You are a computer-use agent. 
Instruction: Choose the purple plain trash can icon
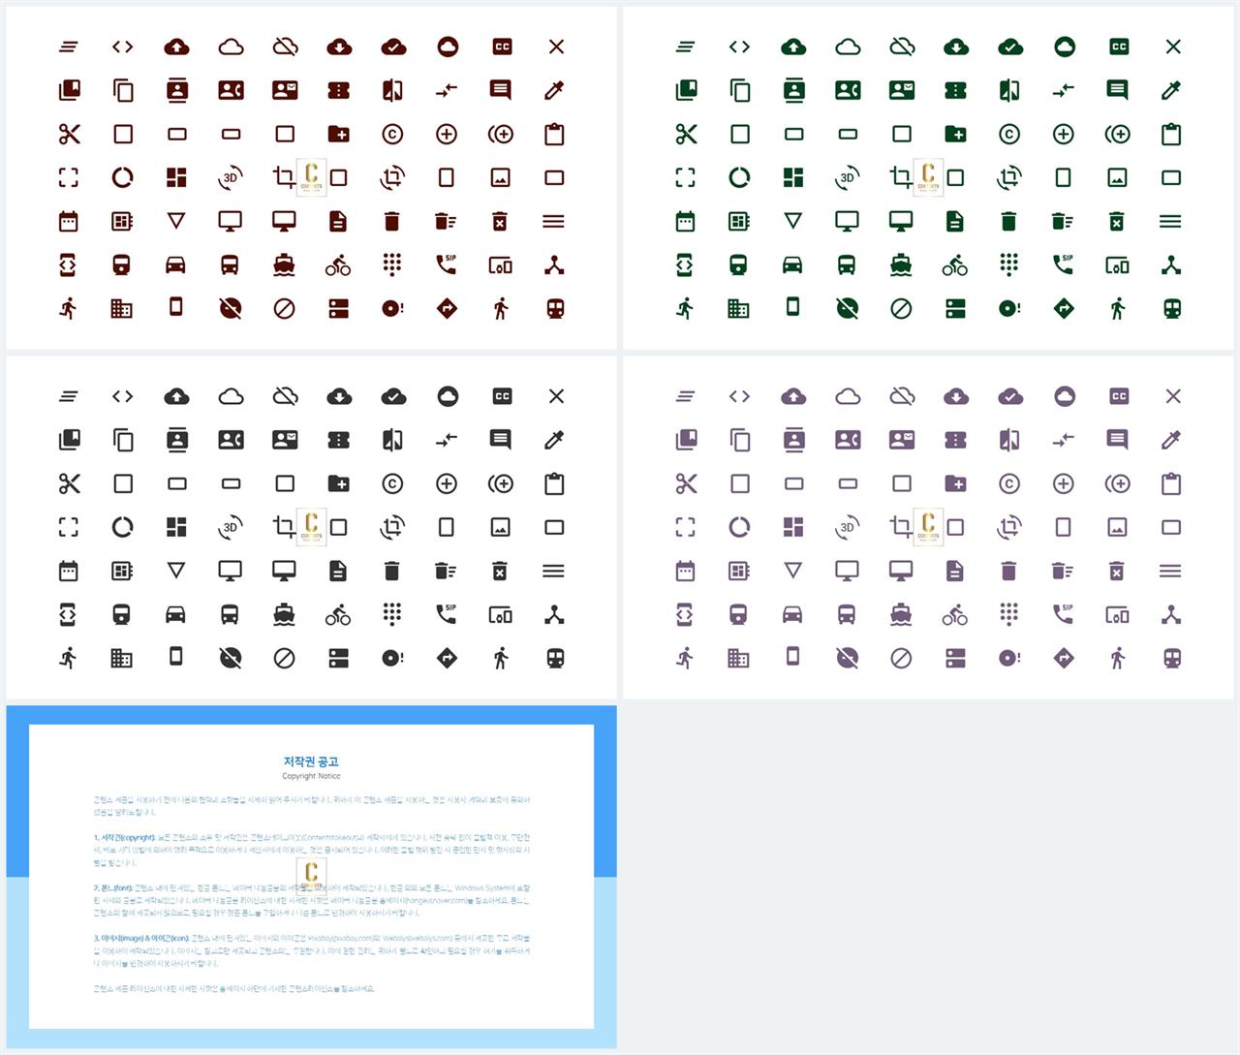tap(1008, 571)
